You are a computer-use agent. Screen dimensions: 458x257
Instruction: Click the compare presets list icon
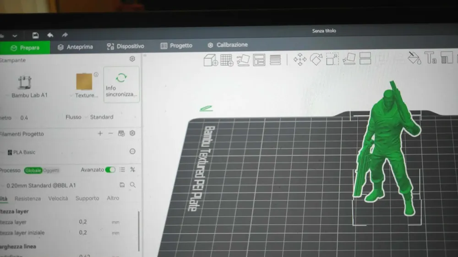tap(122, 170)
